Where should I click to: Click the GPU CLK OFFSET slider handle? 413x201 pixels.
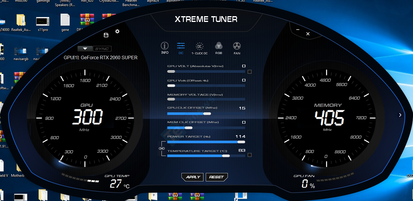coord(207,113)
